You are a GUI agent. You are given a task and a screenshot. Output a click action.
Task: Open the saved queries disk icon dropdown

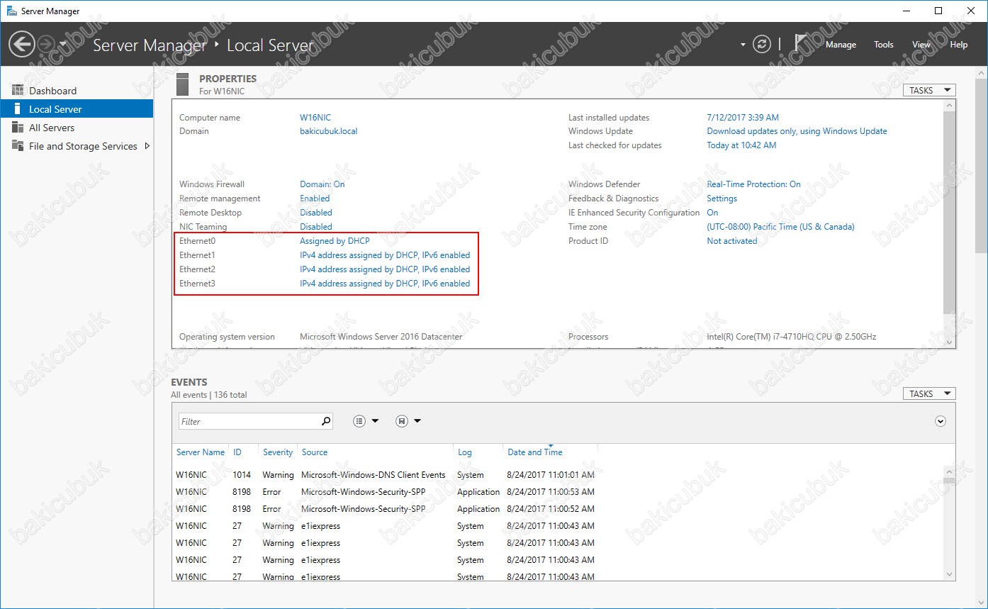pyautogui.click(x=408, y=421)
